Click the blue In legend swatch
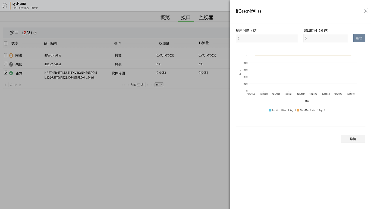 pyautogui.click(x=270, y=110)
